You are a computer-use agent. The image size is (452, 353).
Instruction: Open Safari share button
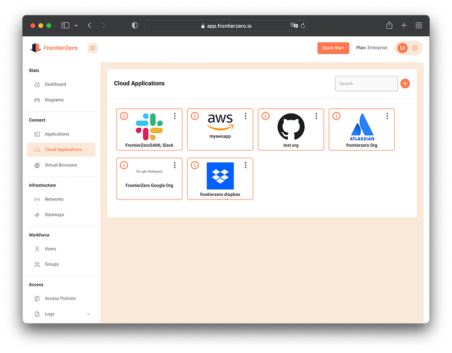click(389, 25)
